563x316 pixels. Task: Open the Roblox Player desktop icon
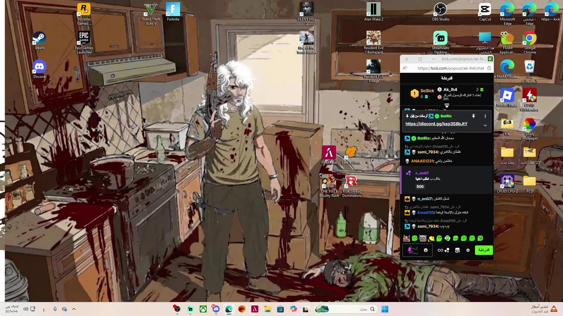(507, 98)
